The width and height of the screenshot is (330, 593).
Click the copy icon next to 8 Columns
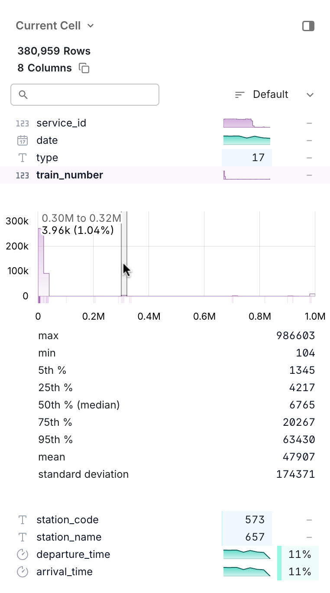click(x=84, y=68)
